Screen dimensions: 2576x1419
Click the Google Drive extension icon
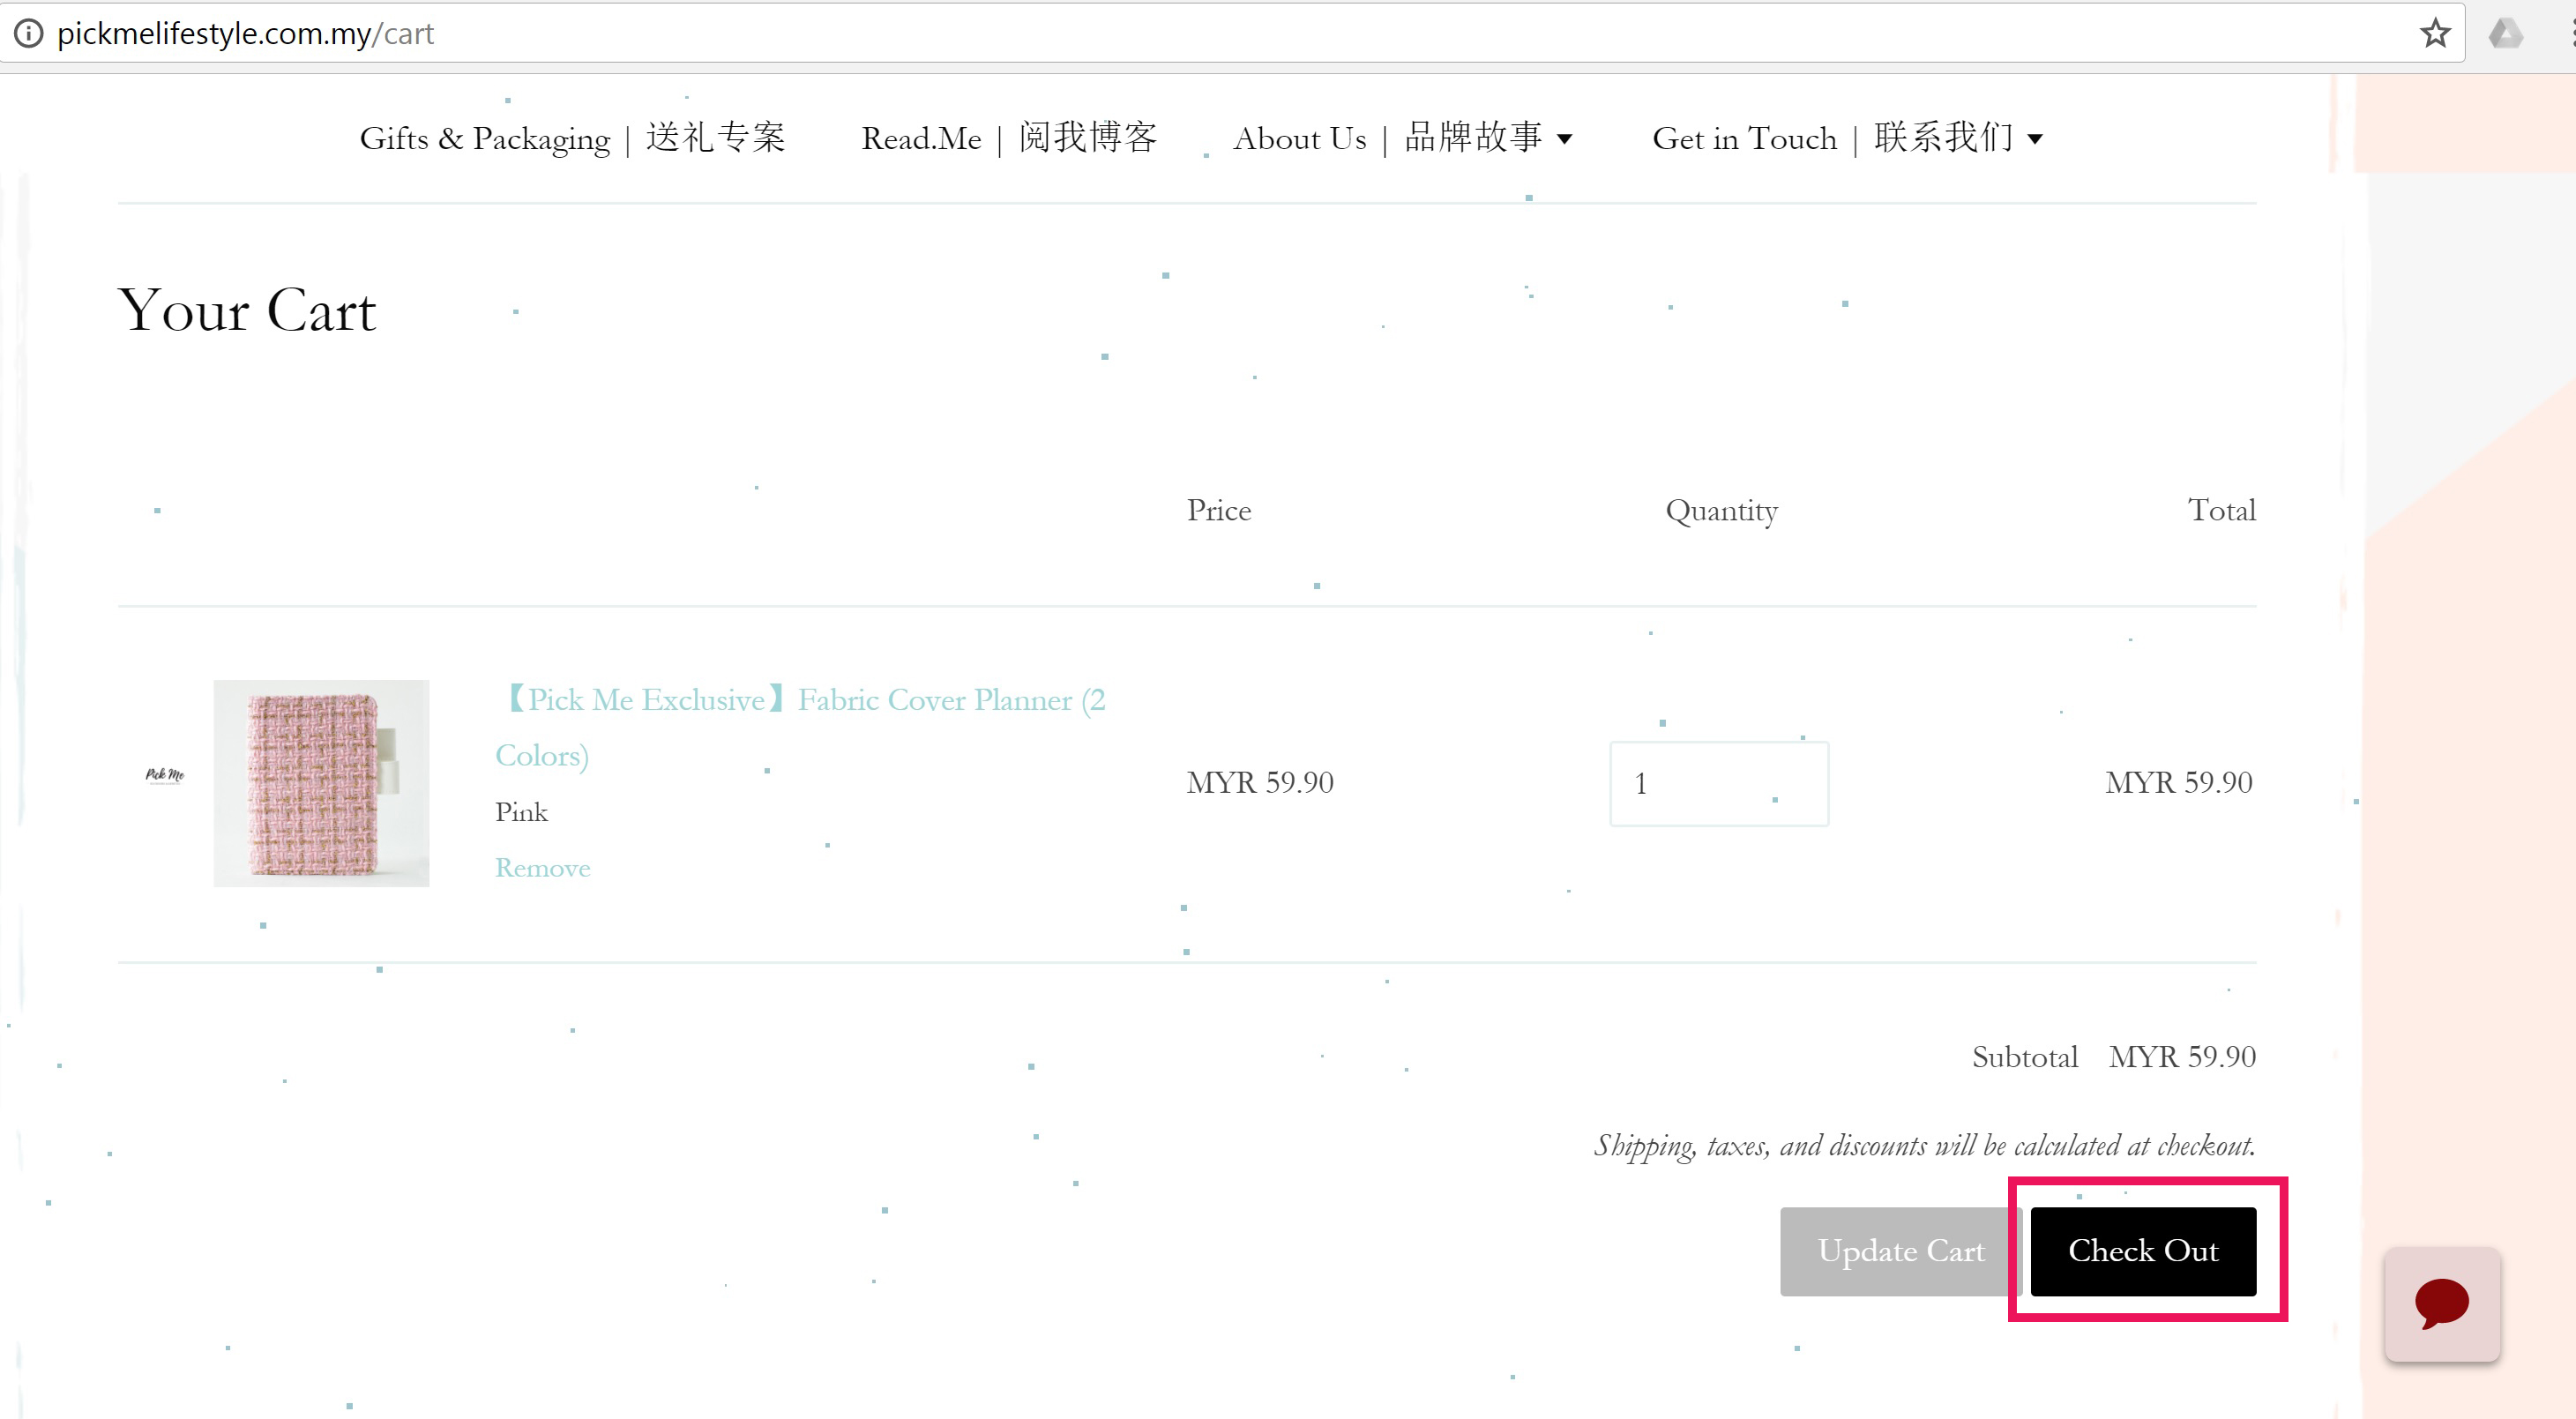[2505, 33]
